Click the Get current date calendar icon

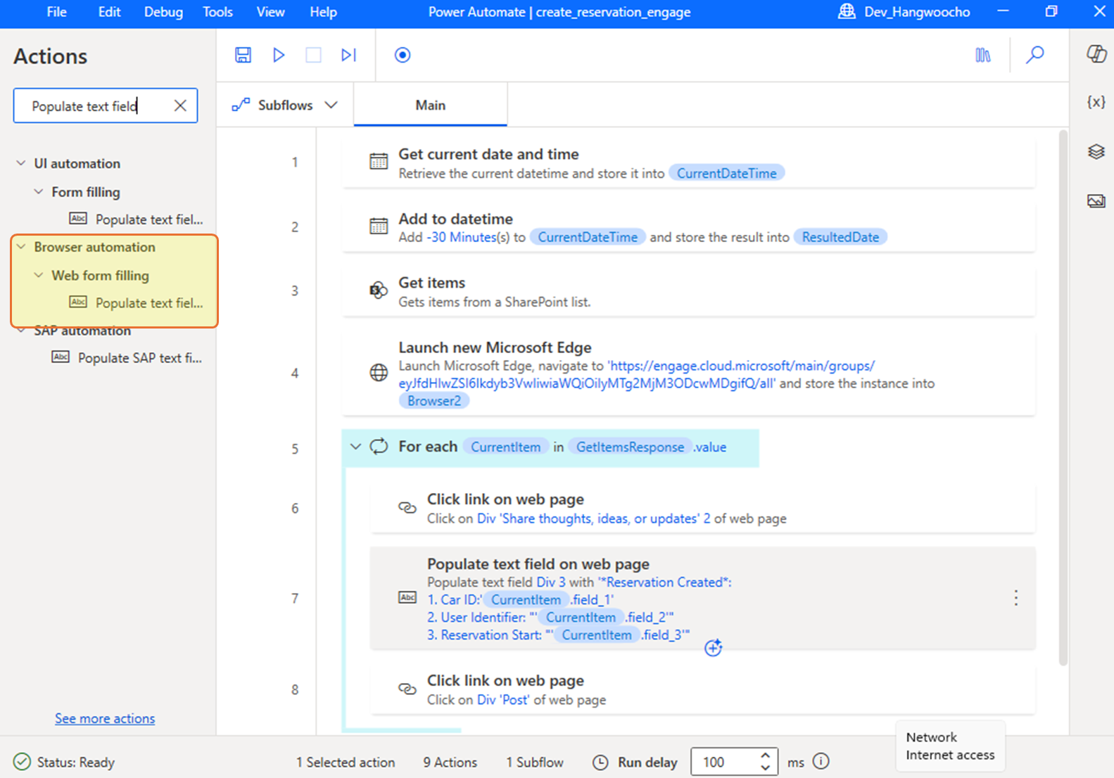[379, 161]
